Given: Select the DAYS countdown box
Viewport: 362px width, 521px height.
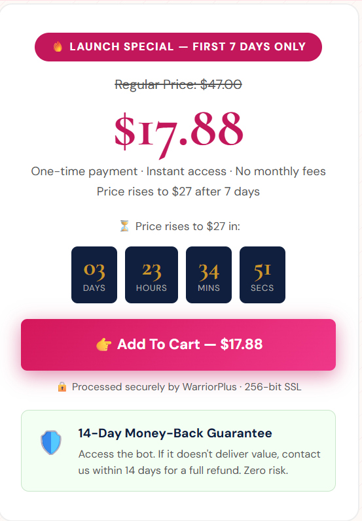Looking at the screenshot, I should click(94, 275).
